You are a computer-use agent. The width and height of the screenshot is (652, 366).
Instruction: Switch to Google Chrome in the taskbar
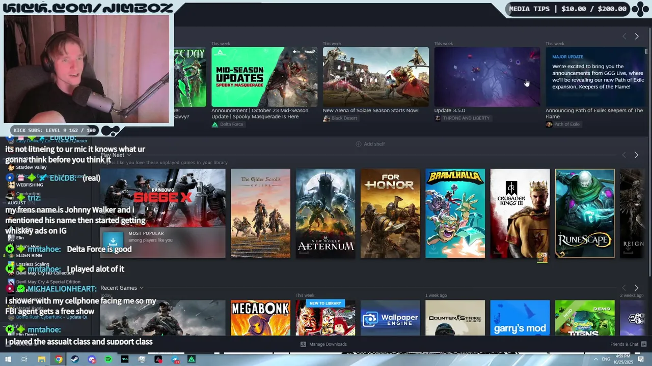click(59, 359)
